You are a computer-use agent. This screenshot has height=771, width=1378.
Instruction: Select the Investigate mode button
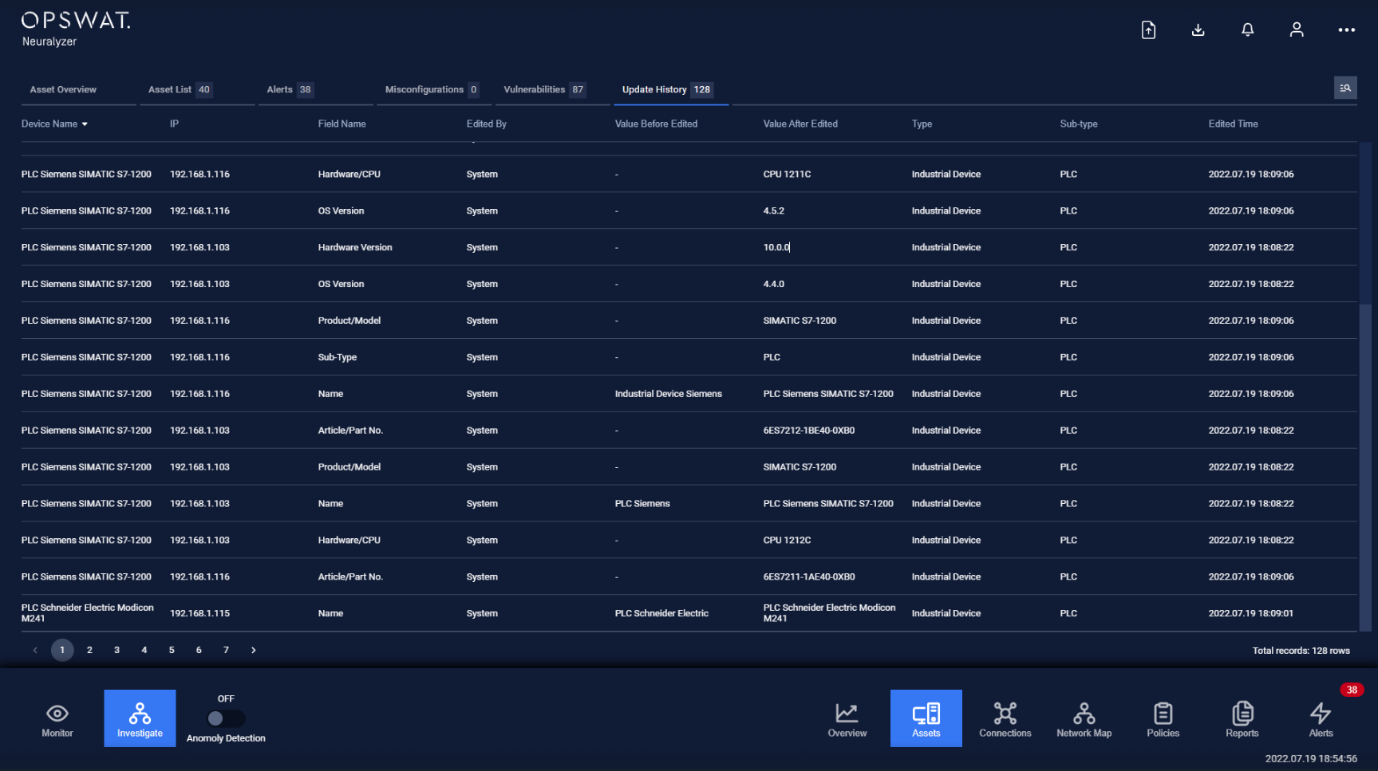coord(140,718)
